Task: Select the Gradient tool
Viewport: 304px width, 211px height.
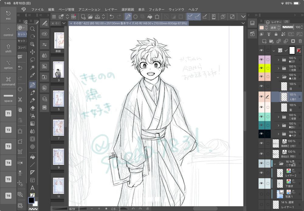Action: point(33,124)
